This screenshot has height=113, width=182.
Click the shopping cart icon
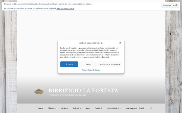click(127, 108)
